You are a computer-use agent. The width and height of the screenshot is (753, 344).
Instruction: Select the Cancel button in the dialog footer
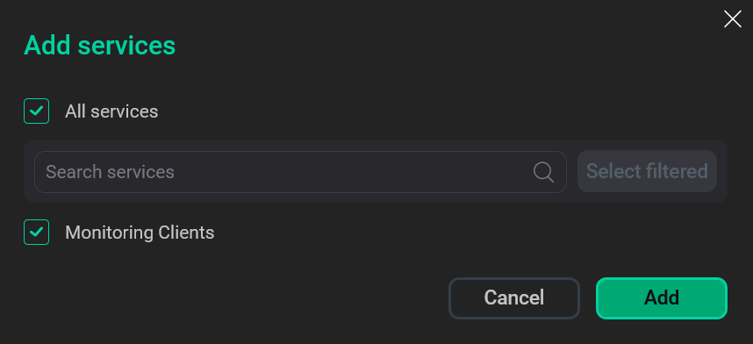pos(513,297)
